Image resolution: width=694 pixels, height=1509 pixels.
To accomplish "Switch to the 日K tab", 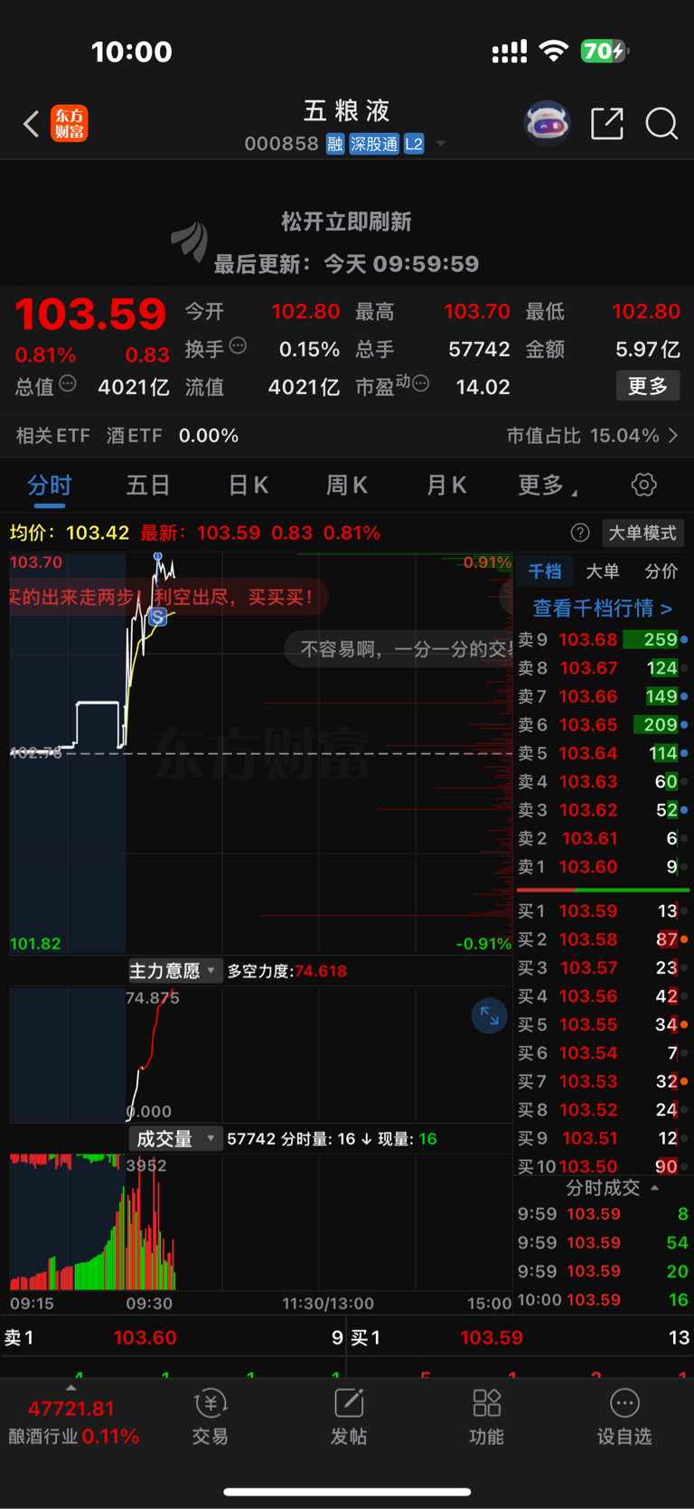I will click(x=248, y=486).
